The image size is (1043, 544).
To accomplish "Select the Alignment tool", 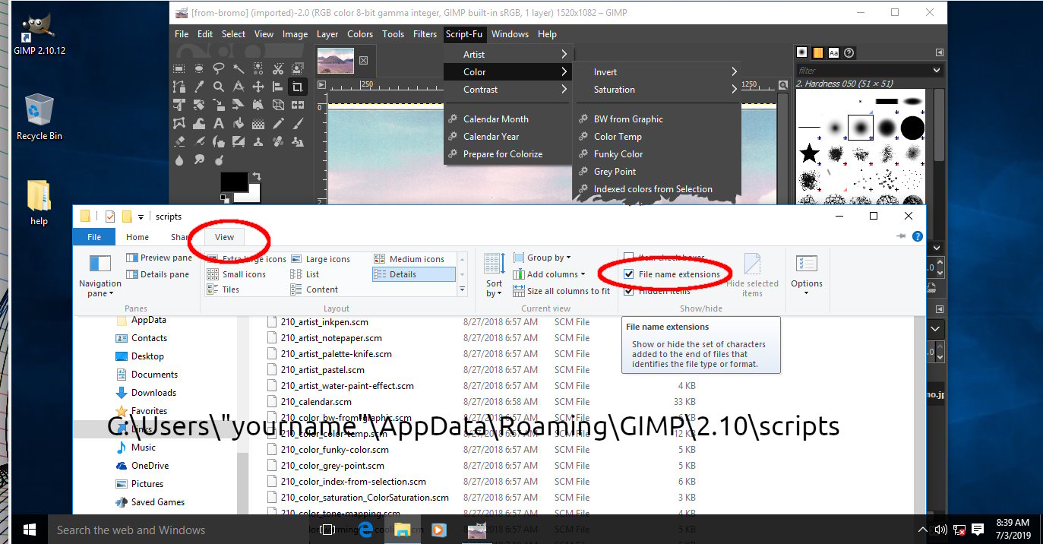I will pos(278,87).
